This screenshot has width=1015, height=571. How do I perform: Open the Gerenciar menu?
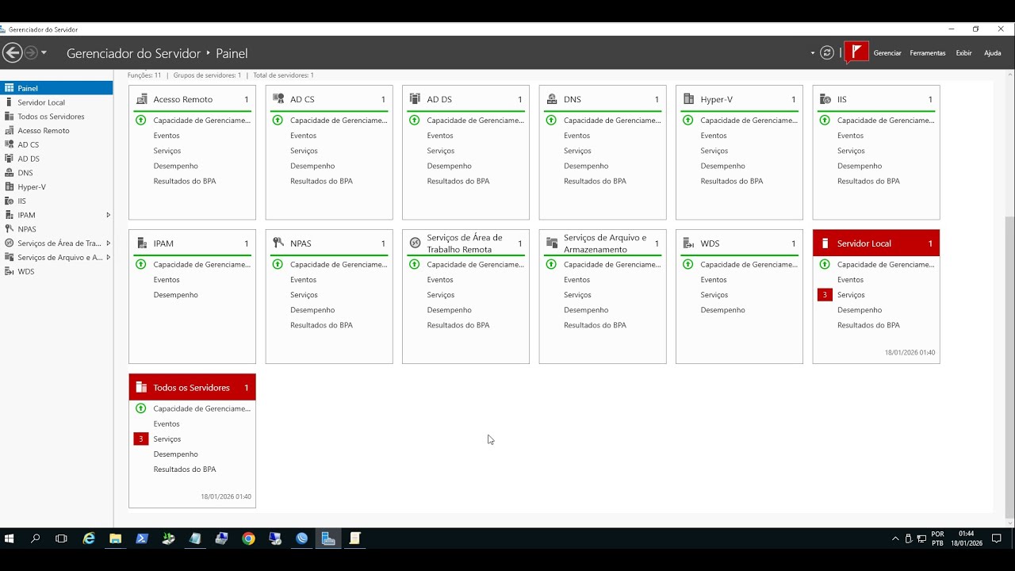(887, 53)
